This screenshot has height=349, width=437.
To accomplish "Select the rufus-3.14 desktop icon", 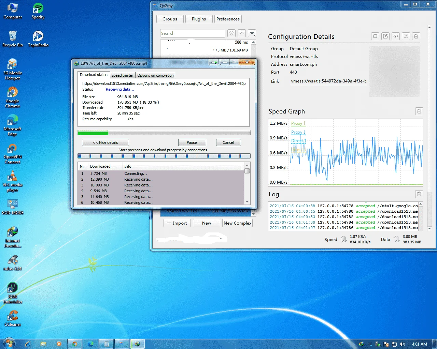I will [x=13, y=263].
